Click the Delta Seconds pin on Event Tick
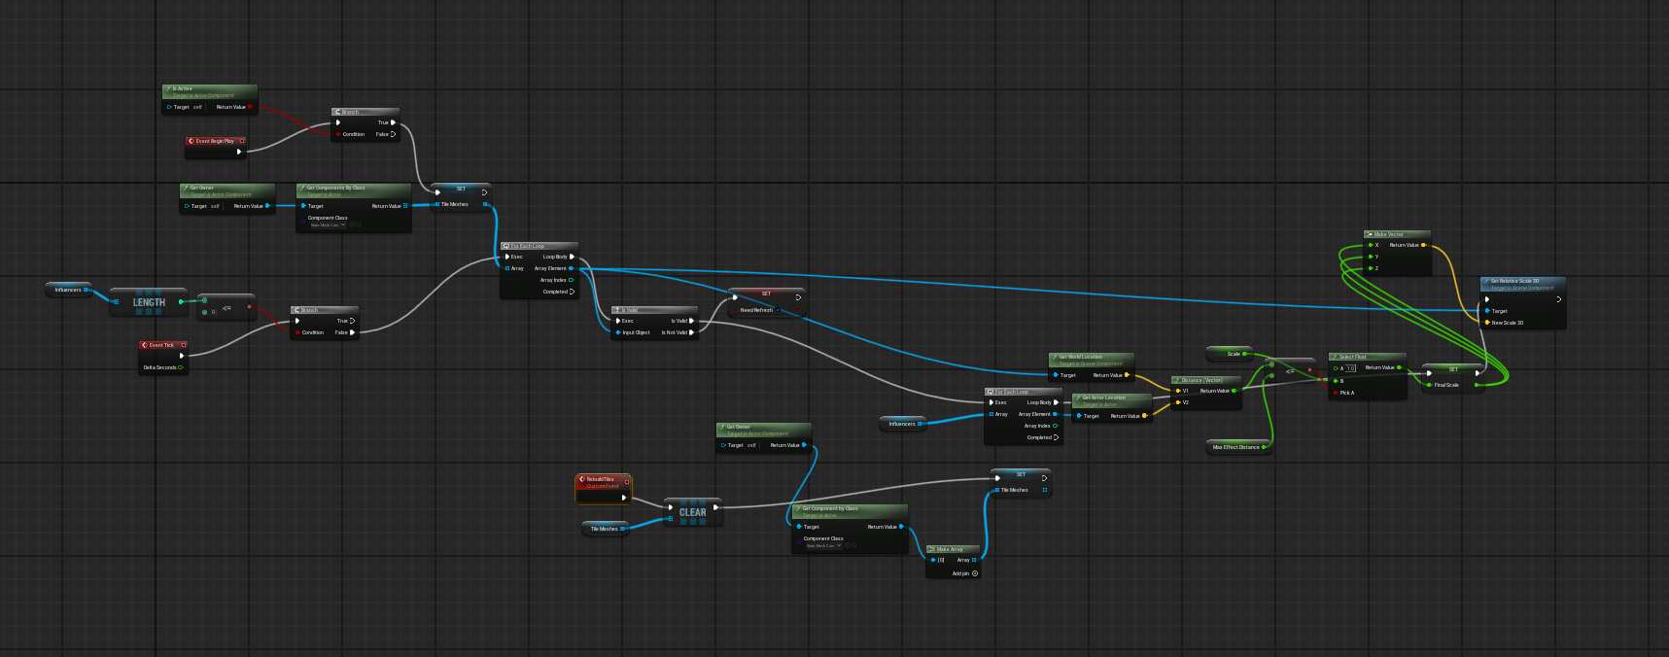Screen dimensions: 1669x657 [181, 367]
